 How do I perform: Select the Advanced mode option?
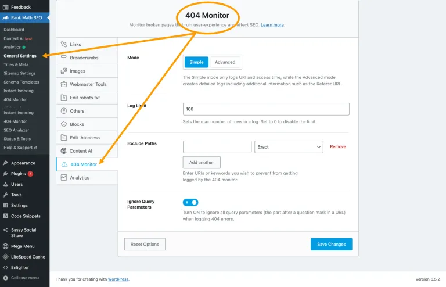225,62
